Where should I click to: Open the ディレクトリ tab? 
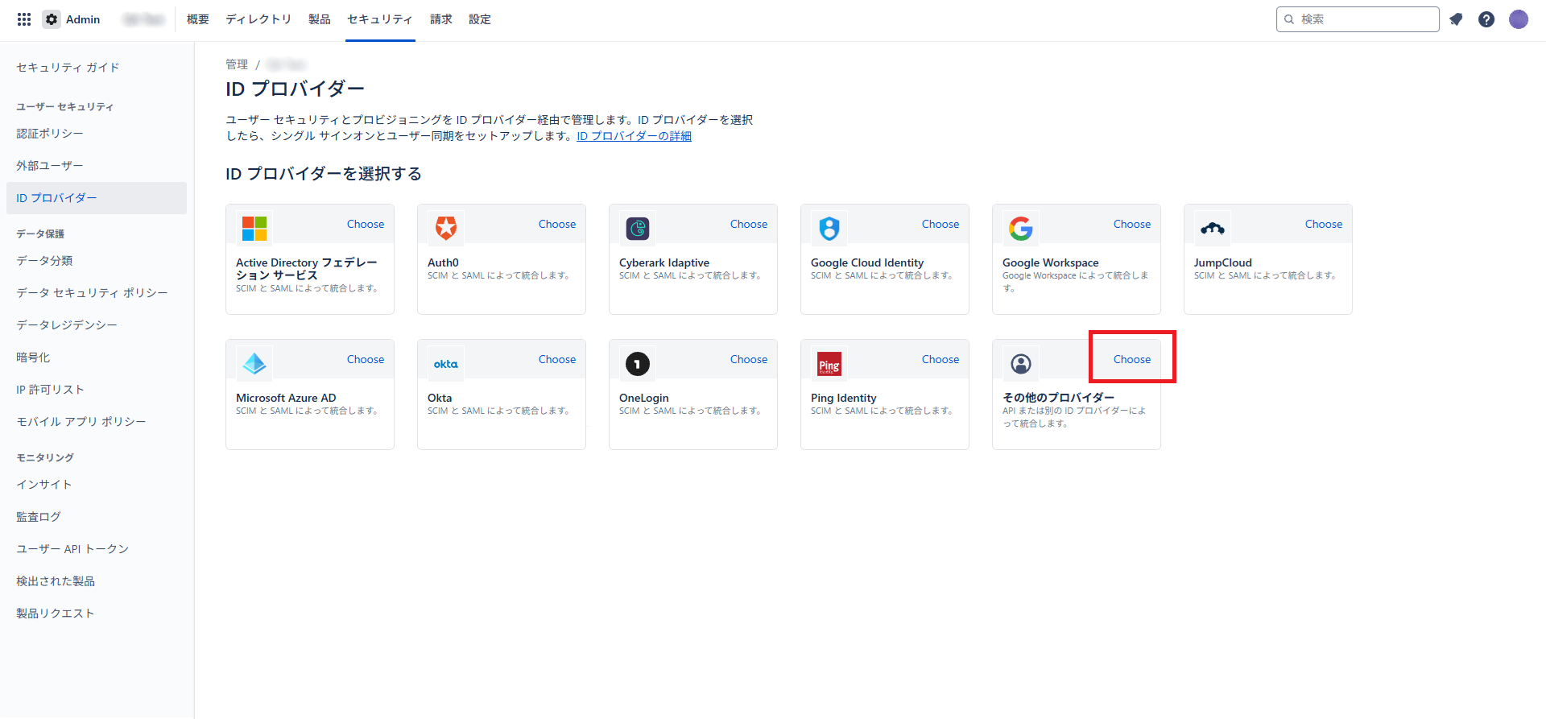tap(258, 19)
